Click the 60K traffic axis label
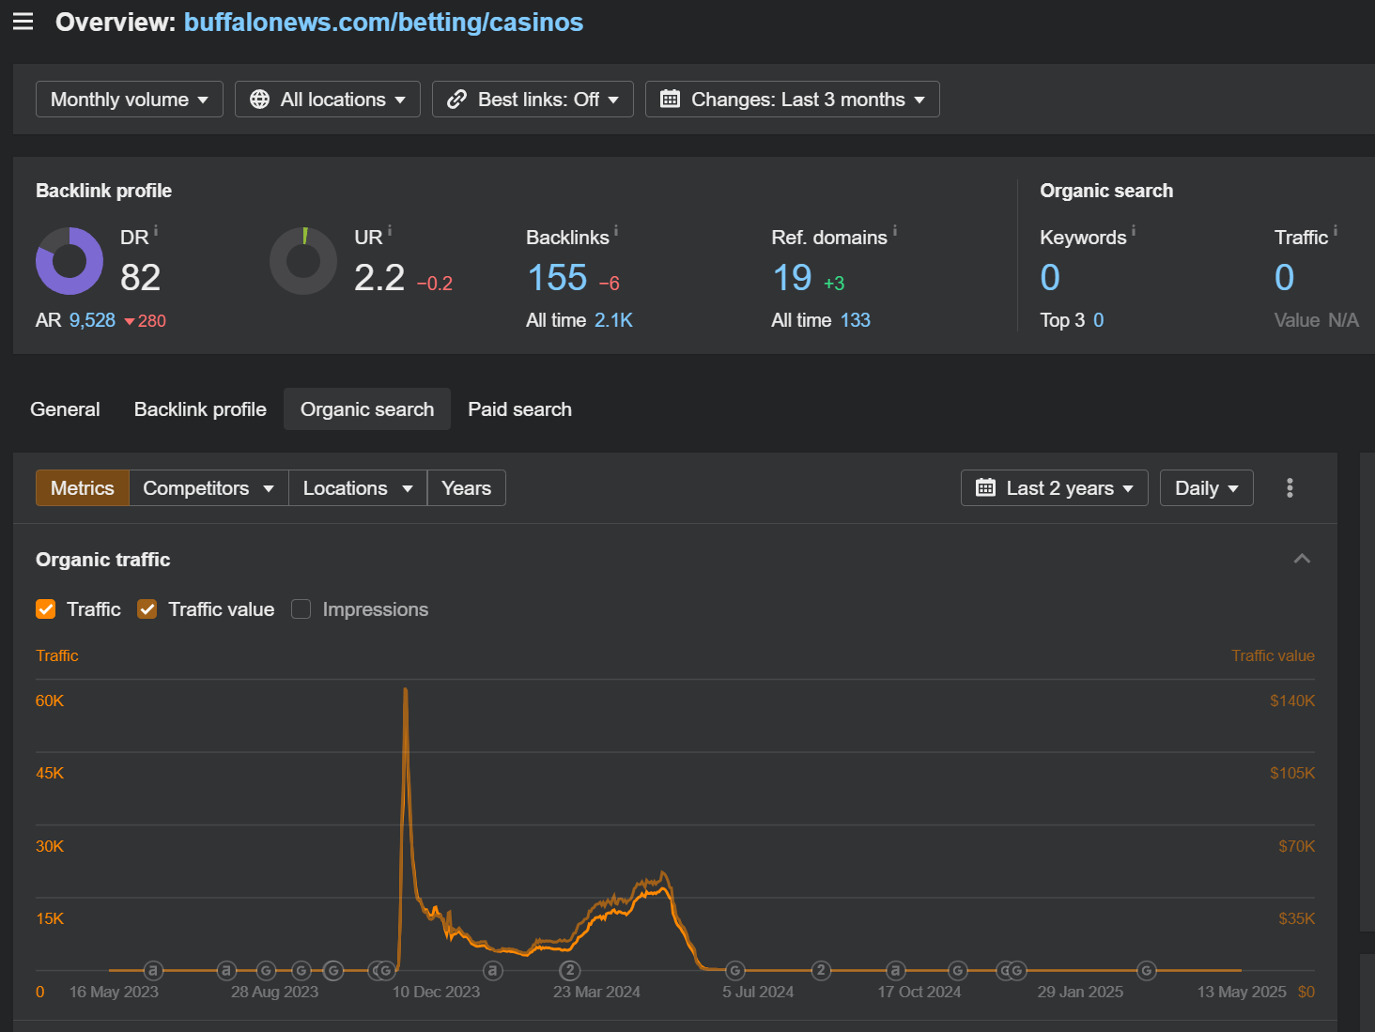Image resolution: width=1375 pixels, height=1032 pixels. tap(50, 701)
